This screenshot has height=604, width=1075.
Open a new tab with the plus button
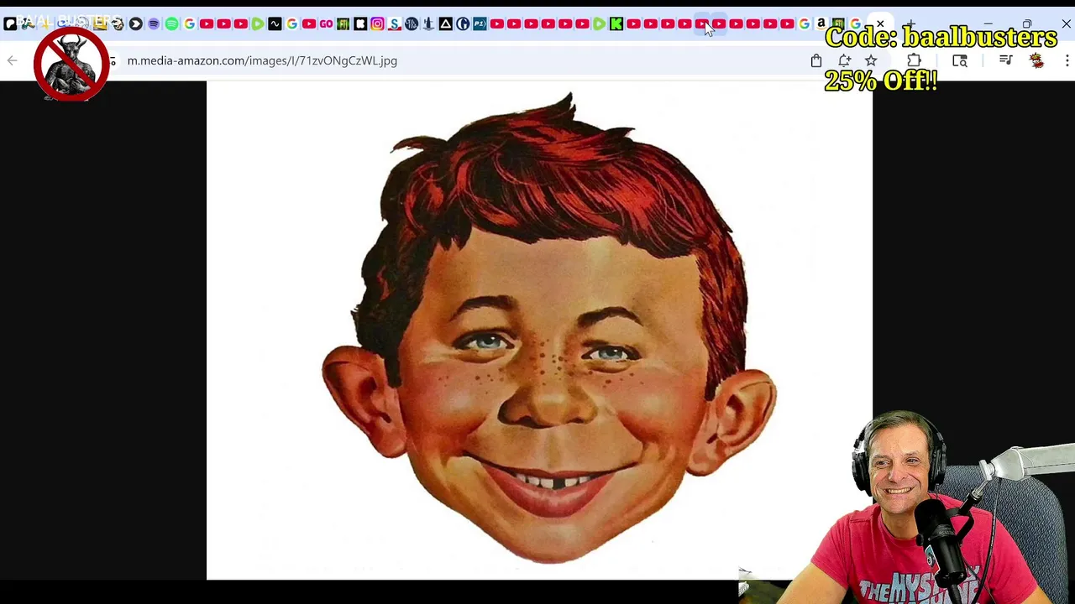(910, 23)
